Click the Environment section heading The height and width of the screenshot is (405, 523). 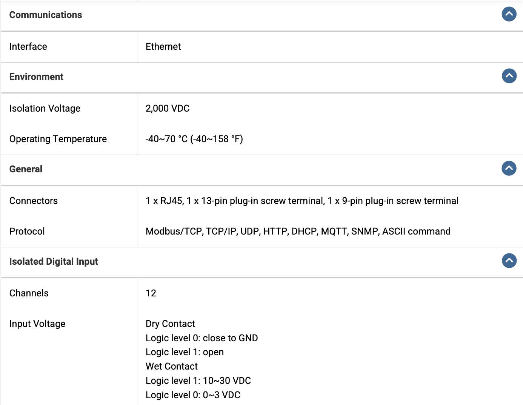(36, 77)
